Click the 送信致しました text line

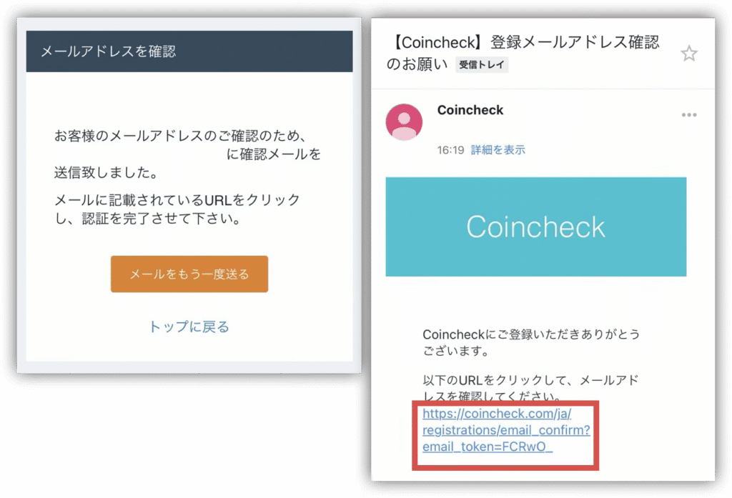point(107,173)
